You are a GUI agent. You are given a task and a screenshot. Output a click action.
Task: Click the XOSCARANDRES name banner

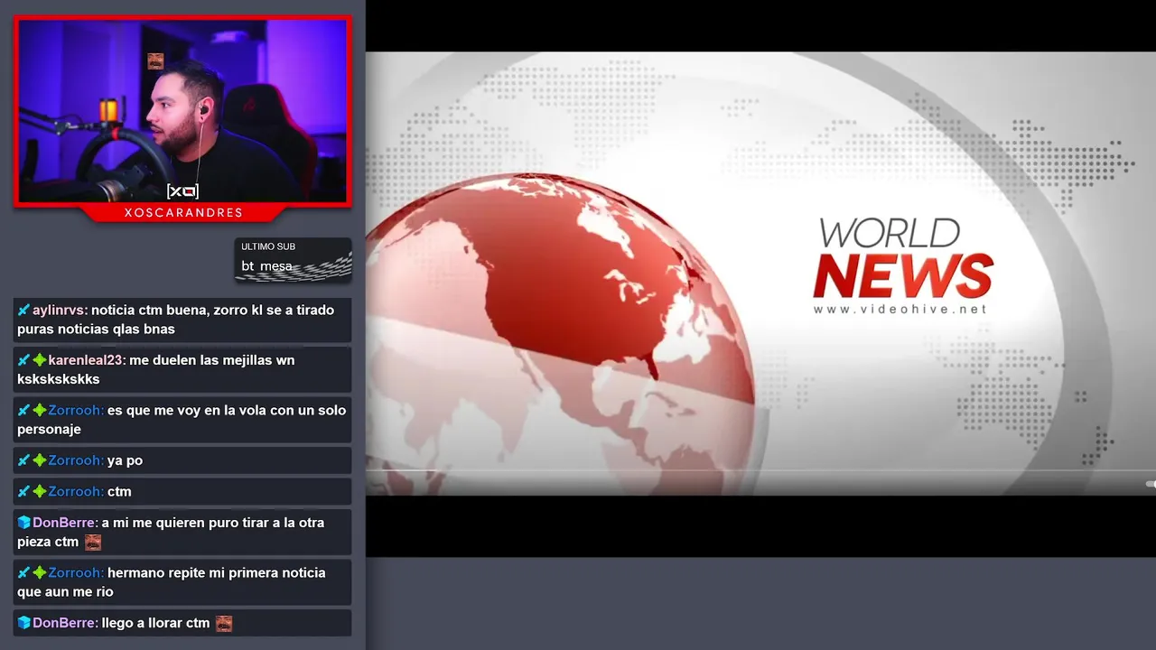pyautogui.click(x=183, y=213)
